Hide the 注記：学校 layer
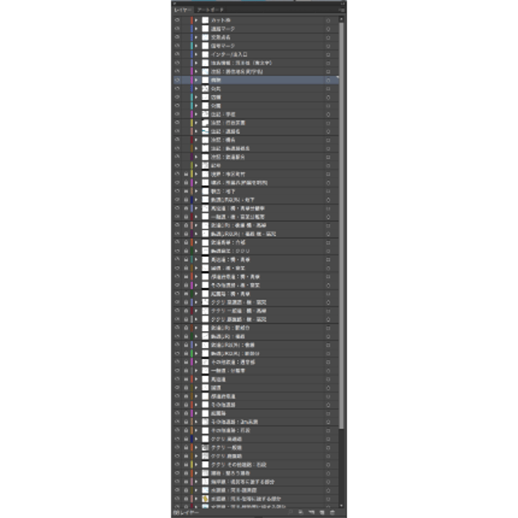This screenshot has width=518, height=518. (x=177, y=114)
